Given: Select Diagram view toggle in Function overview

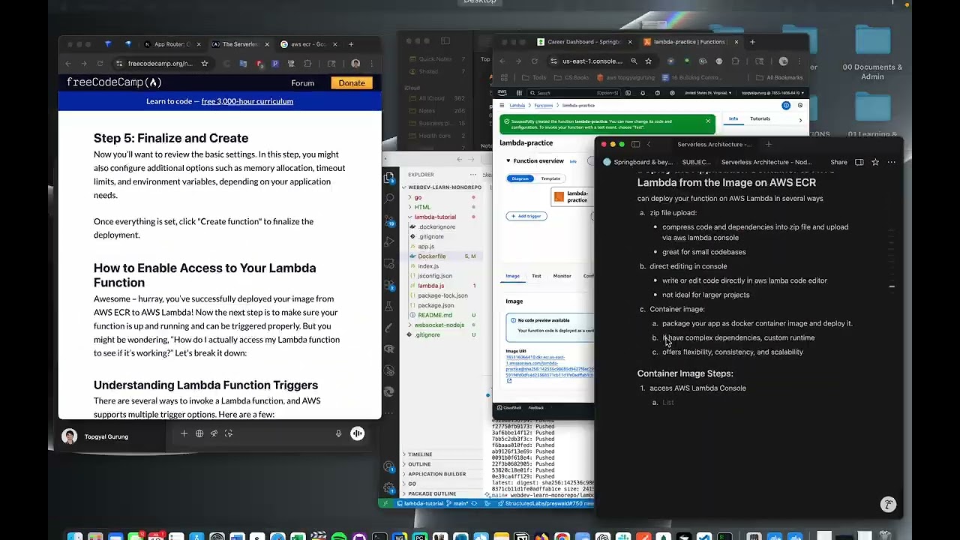Looking at the screenshot, I should click(520, 178).
